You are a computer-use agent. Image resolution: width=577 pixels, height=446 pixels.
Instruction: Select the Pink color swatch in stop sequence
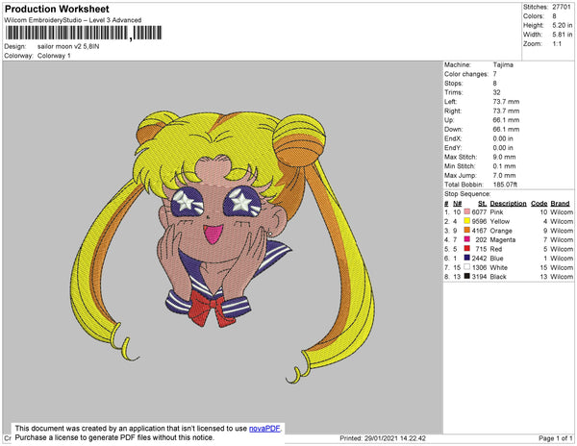click(467, 211)
